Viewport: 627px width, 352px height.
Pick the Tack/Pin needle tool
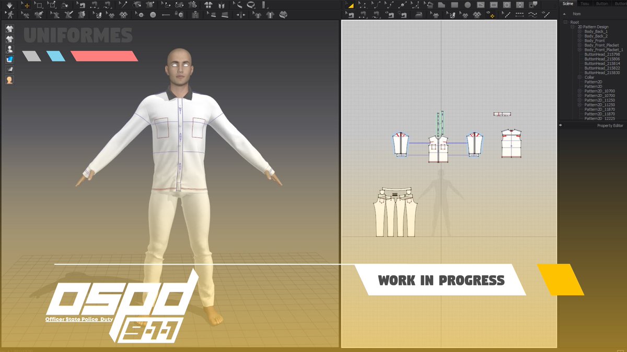tap(123, 5)
